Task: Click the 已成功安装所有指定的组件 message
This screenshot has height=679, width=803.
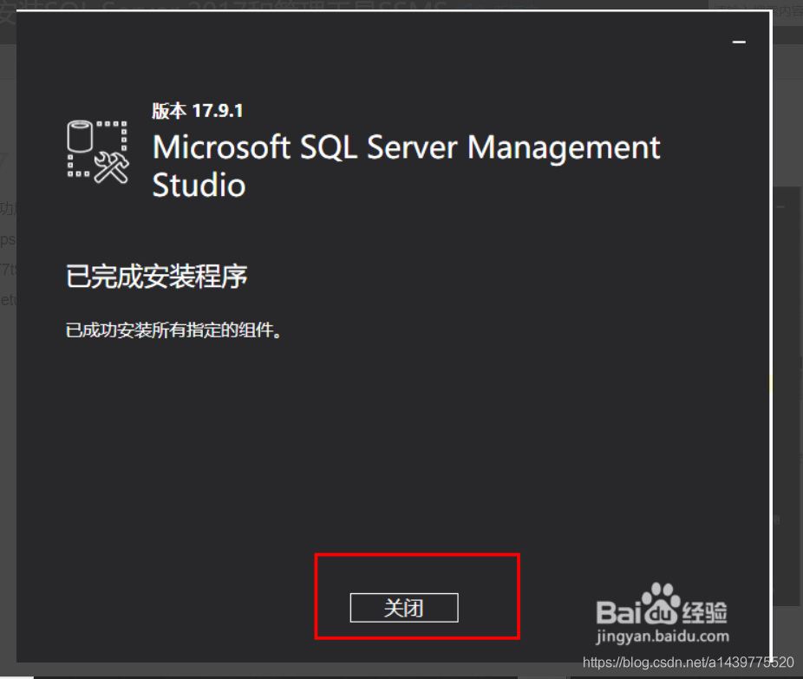Action: (173, 330)
